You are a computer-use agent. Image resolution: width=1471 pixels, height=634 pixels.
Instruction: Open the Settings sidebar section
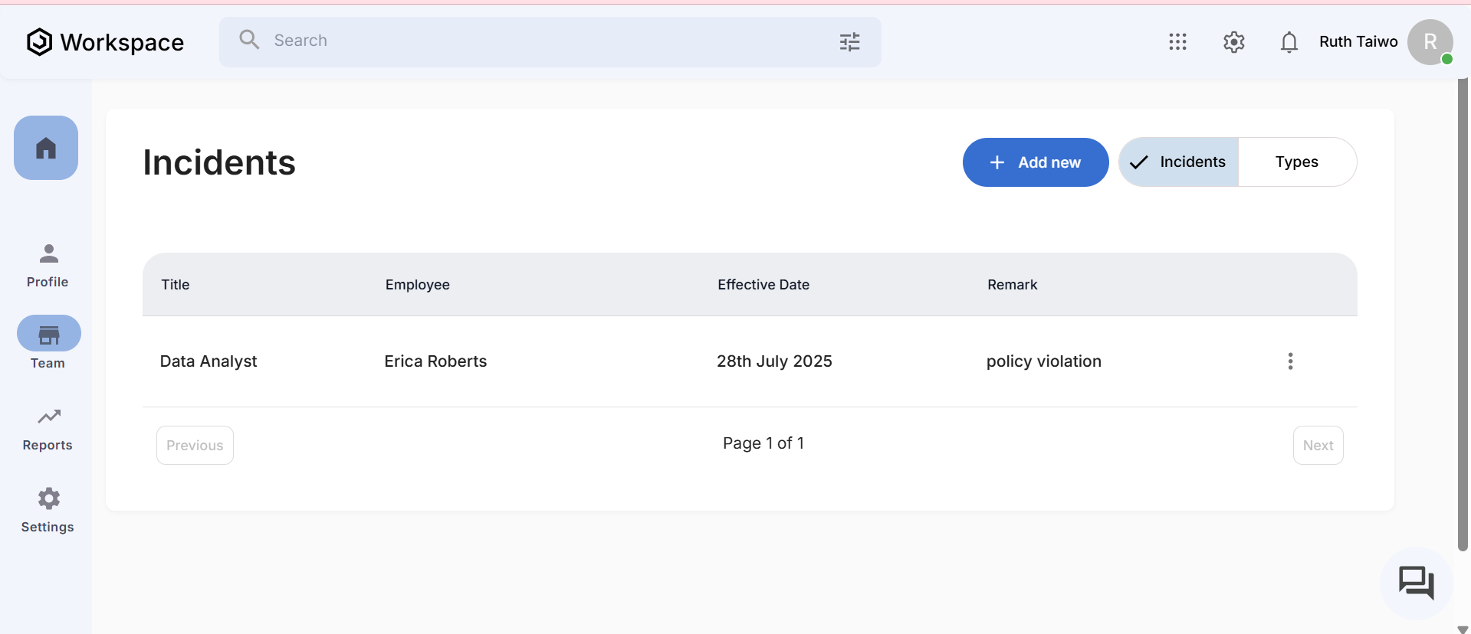pyautogui.click(x=48, y=510)
